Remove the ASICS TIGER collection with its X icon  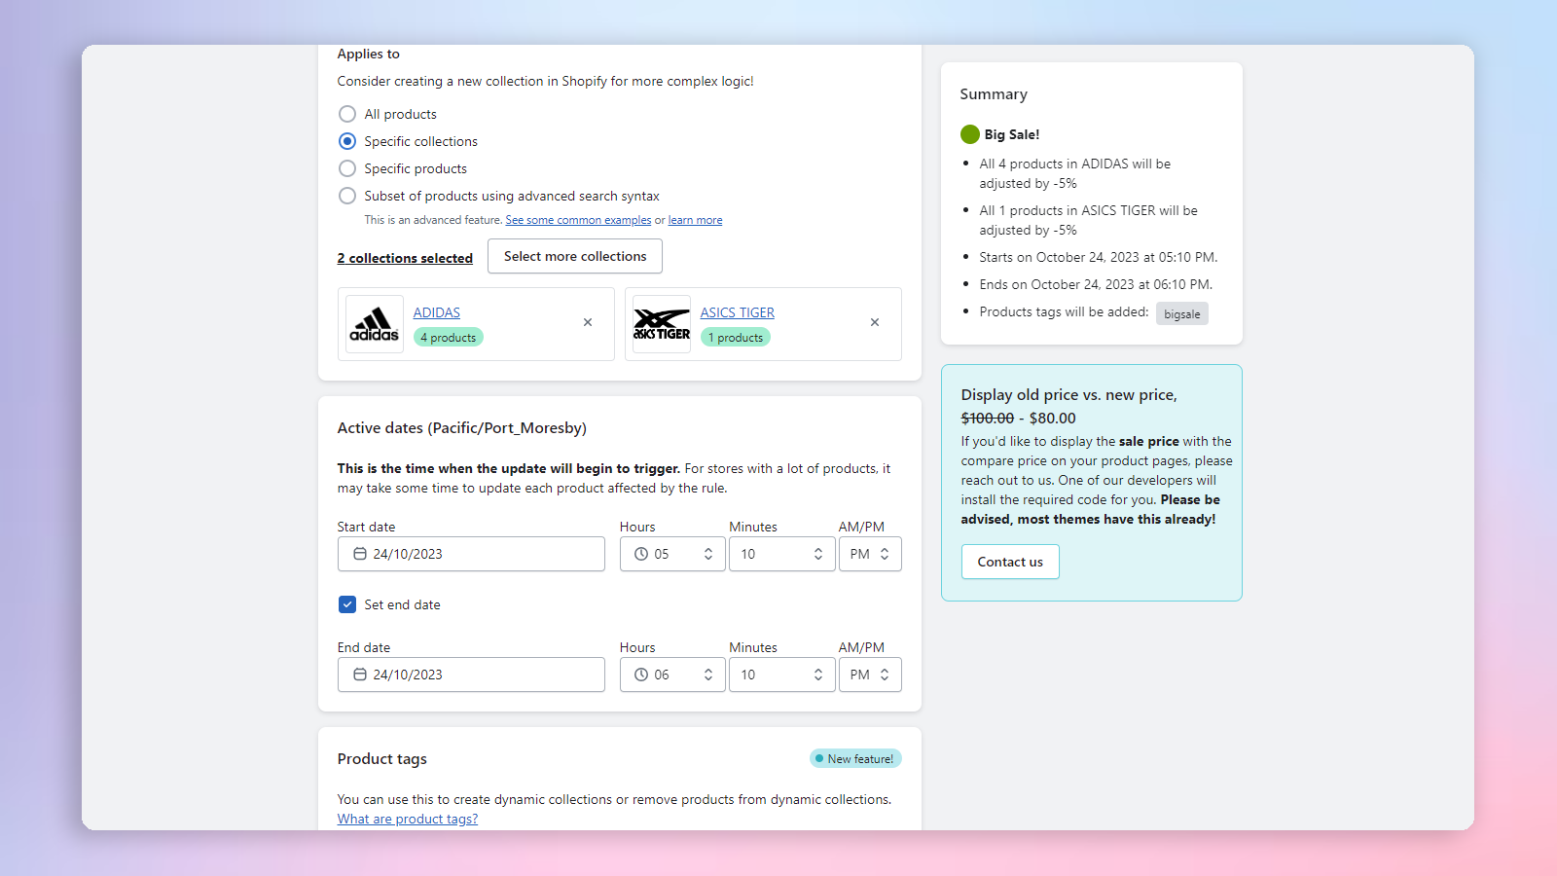[x=875, y=322]
